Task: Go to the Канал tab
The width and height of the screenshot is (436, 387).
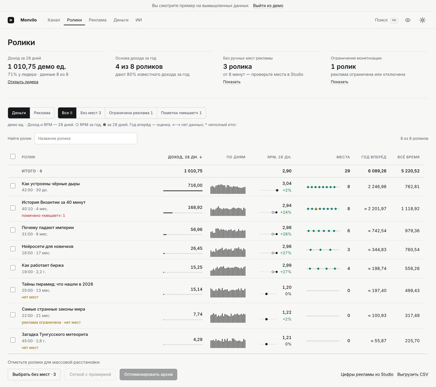Action: point(54,20)
